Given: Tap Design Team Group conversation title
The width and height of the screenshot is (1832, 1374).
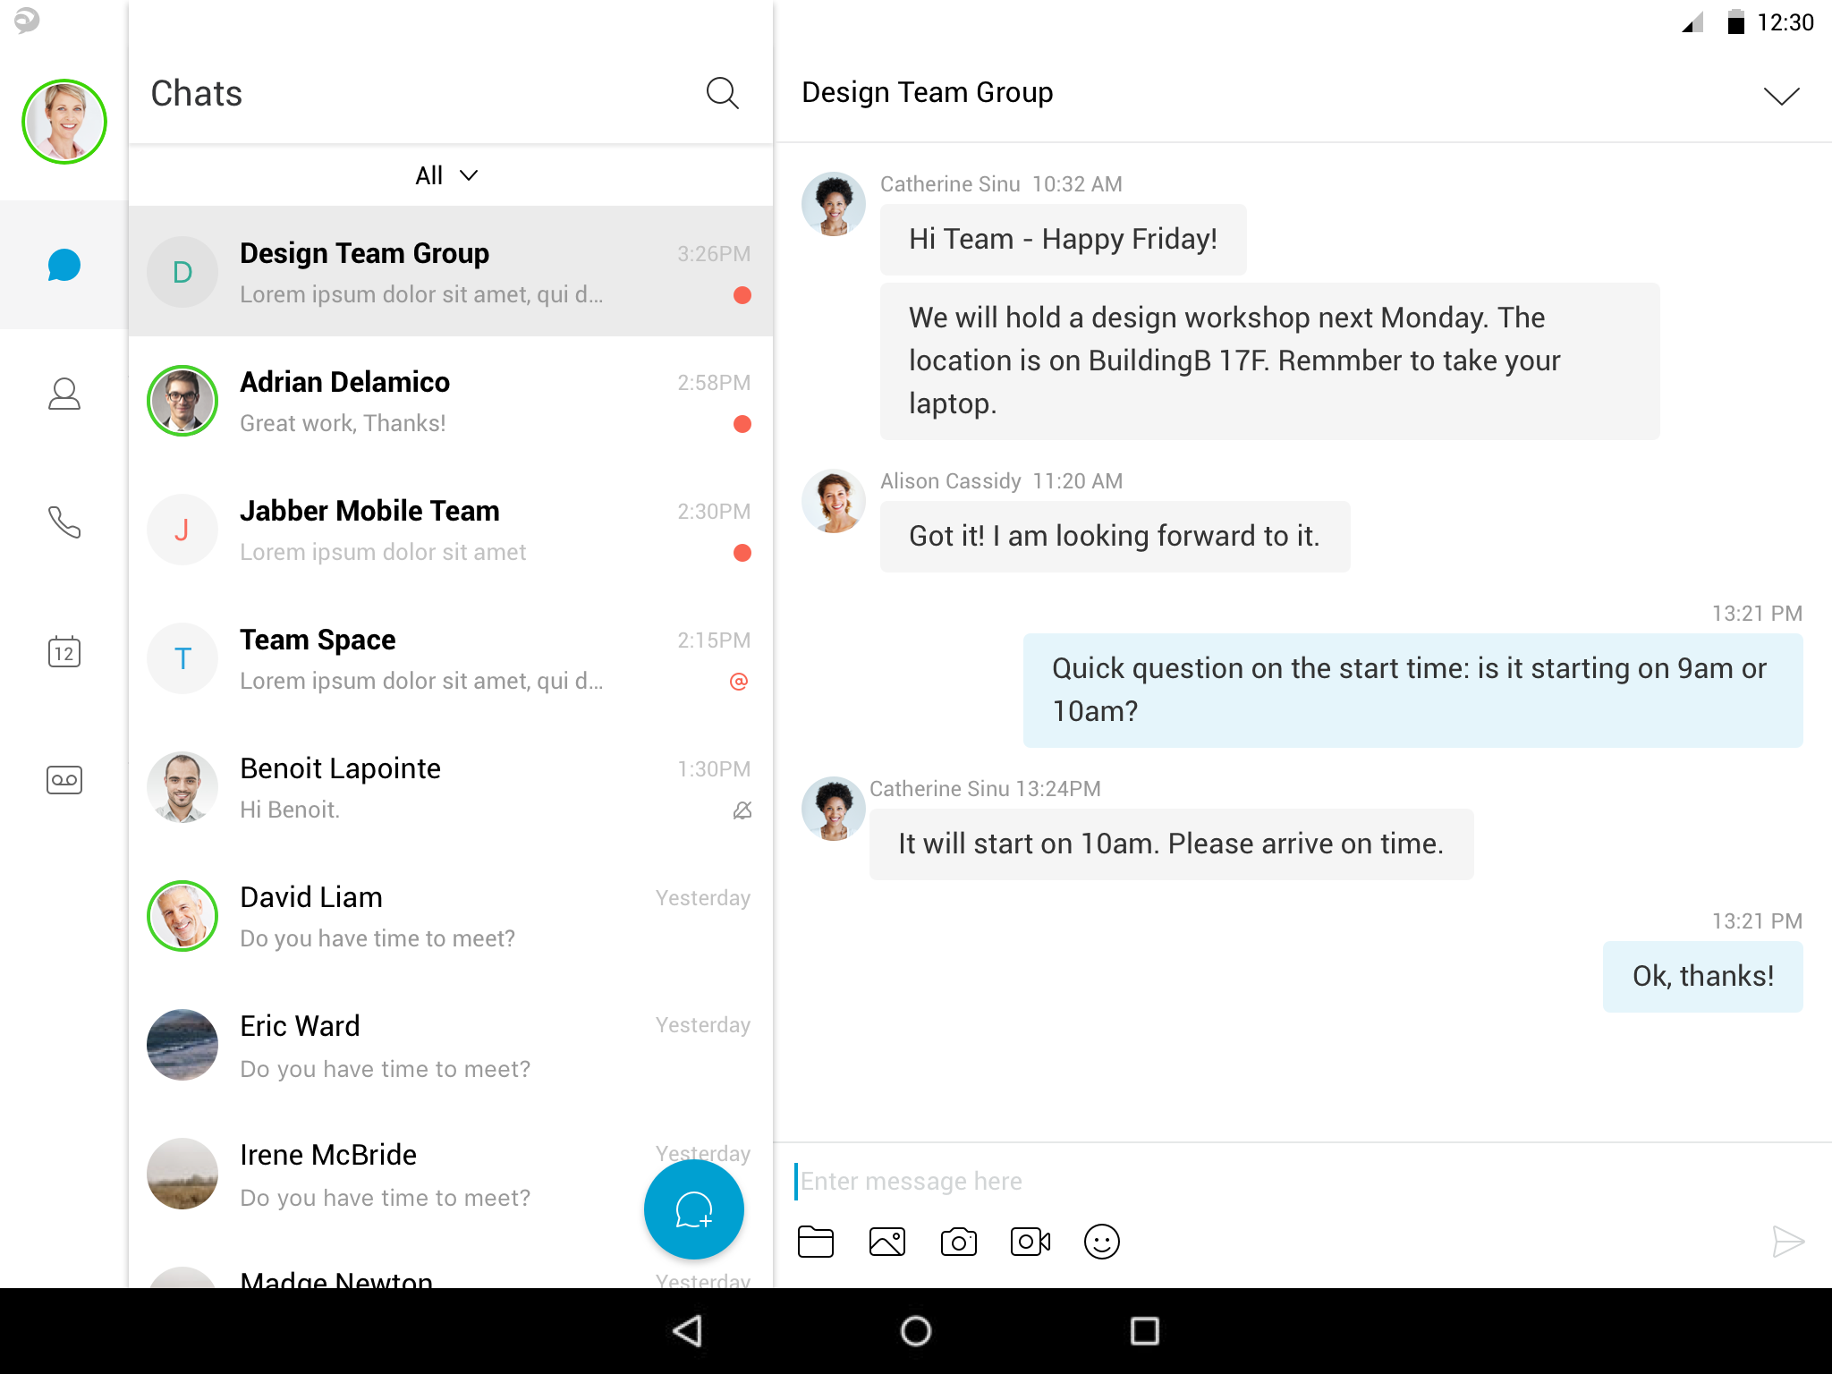Looking at the screenshot, I should [x=927, y=93].
